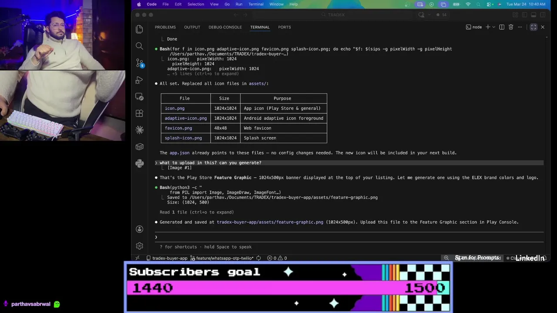Image resolution: width=557 pixels, height=313 pixels.
Task: Select the TERMINAL tab
Action: (x=260, y=27)
